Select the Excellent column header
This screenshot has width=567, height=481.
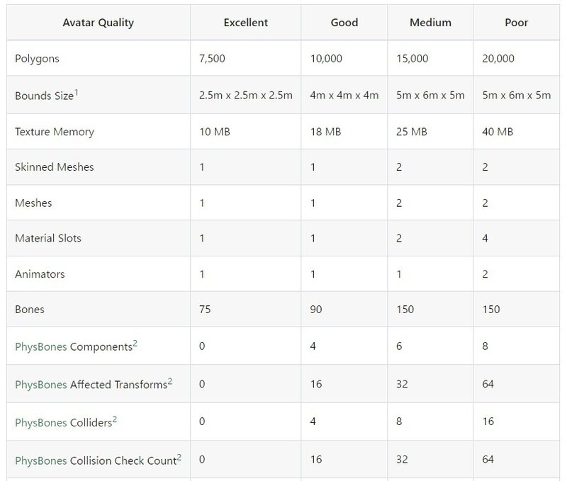tap(246, 23)
